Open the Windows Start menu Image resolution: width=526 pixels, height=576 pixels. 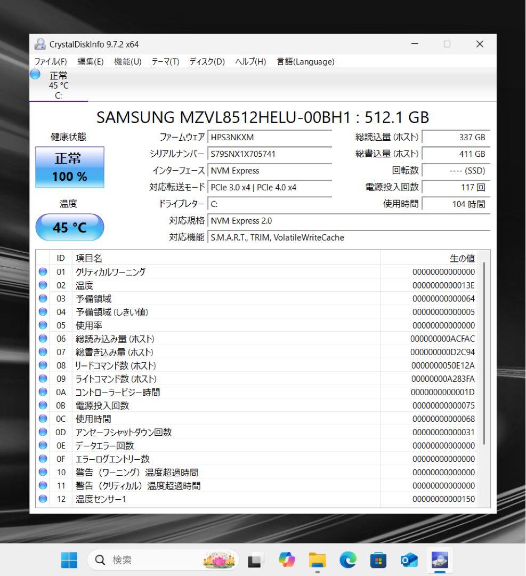point(69,560)
